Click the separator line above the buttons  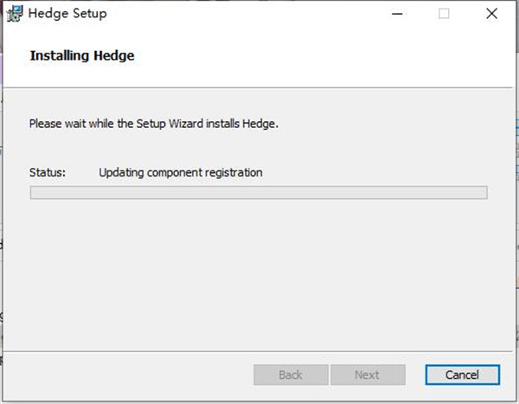pyautogui.click(x=258, y=351)
